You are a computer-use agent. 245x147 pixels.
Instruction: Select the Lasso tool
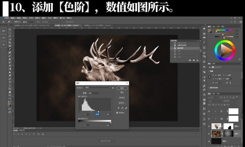tap(10, 36)
